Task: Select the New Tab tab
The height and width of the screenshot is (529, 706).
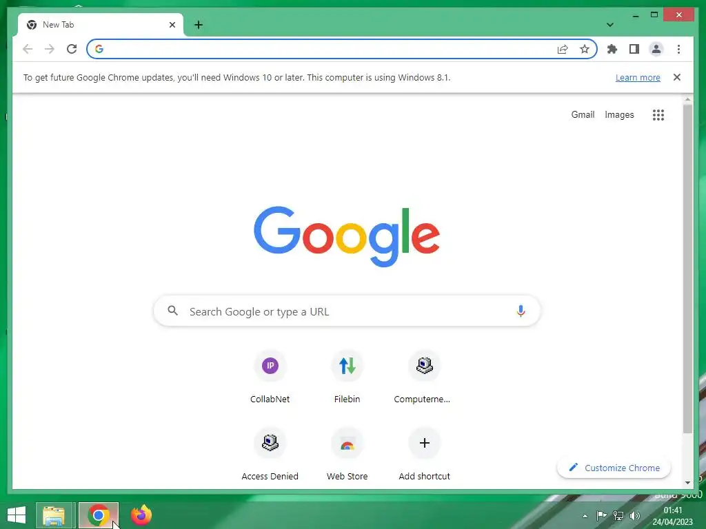Action: 101,25
